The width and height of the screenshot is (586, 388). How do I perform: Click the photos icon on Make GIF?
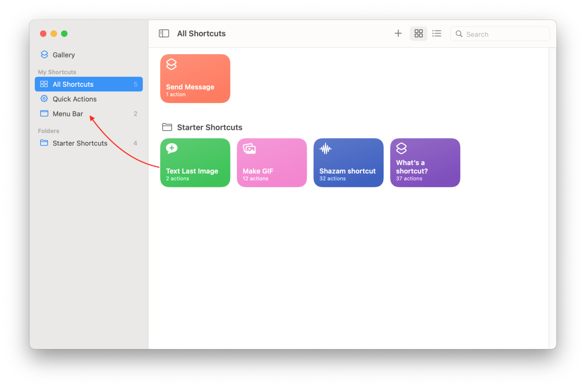coord(250,148)
